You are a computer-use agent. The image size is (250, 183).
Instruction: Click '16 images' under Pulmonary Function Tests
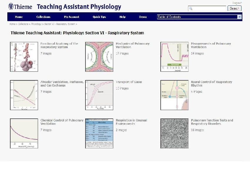pyautogui.click(x=197, y=130)
